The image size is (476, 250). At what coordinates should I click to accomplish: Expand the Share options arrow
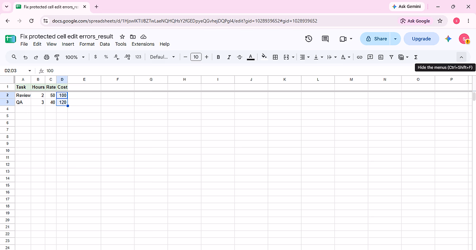[395, 39]
